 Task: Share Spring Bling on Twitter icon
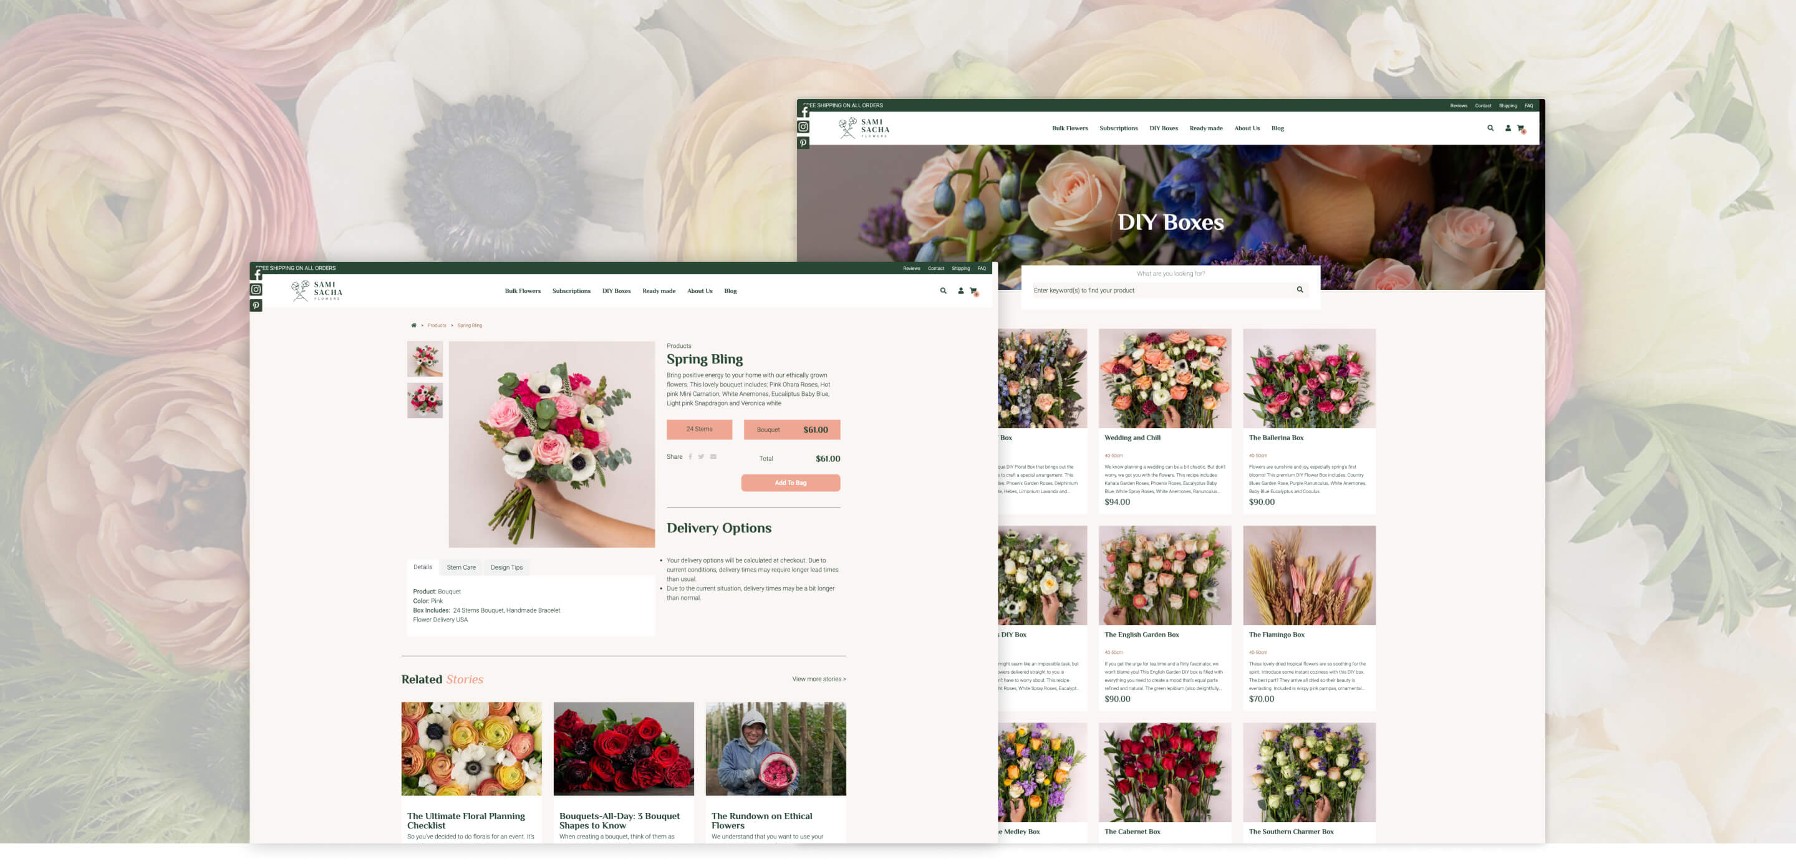coord(702,457)
